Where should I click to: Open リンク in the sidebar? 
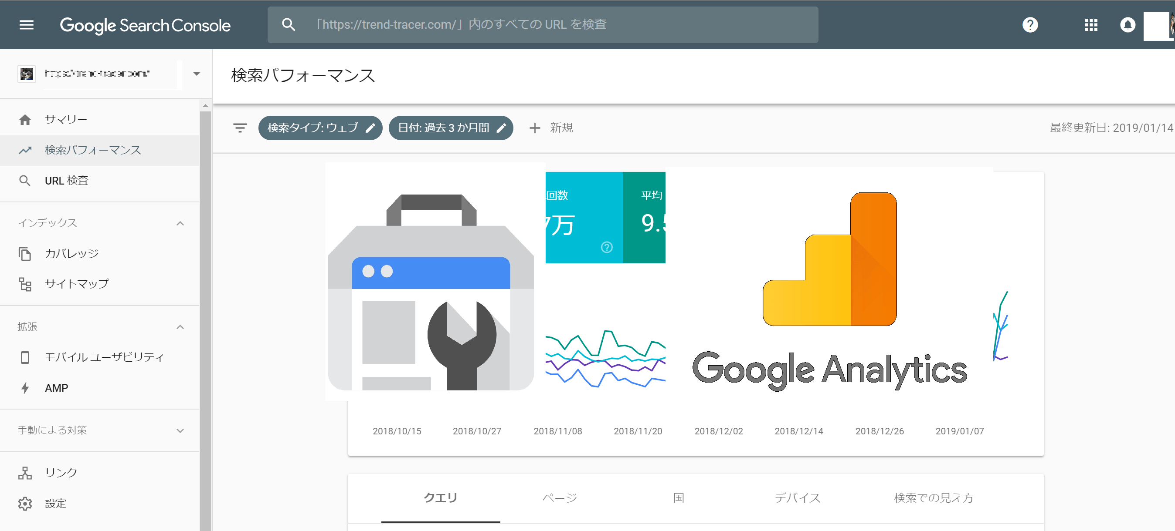coord(99,473)
